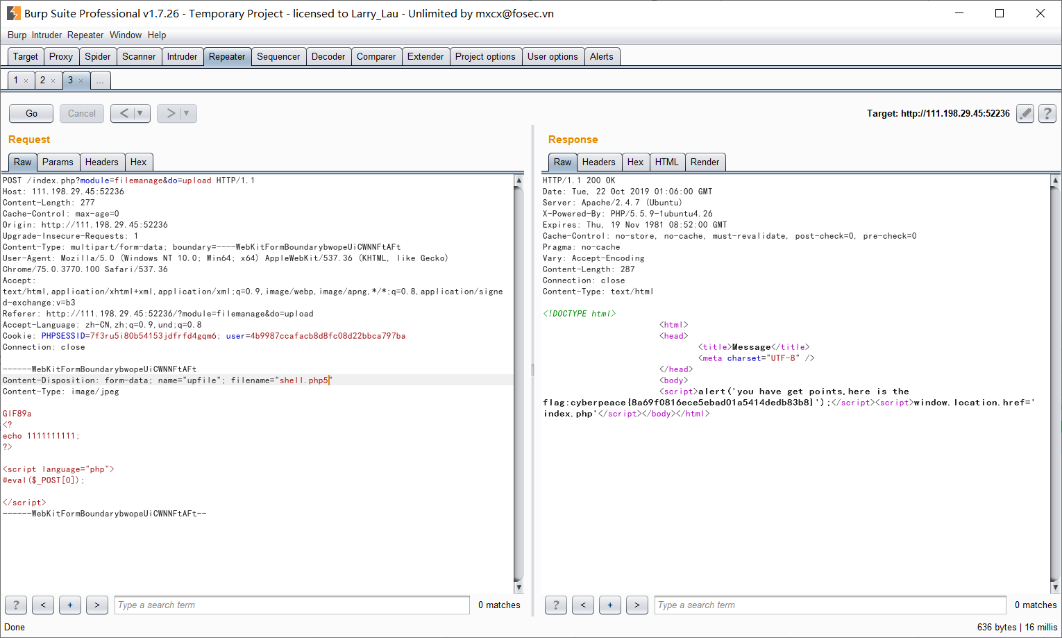The width and height of the screenshot is (1062, 638).
Task: Open the Help menu
Action: (157, 35)
